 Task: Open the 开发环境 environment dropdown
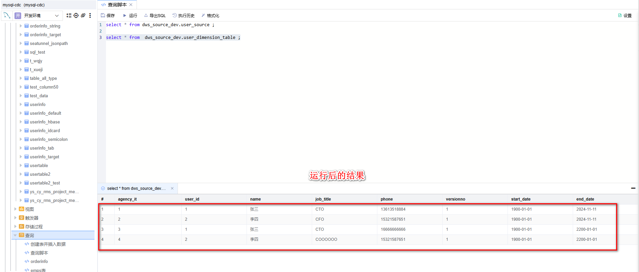coord(37,15)
